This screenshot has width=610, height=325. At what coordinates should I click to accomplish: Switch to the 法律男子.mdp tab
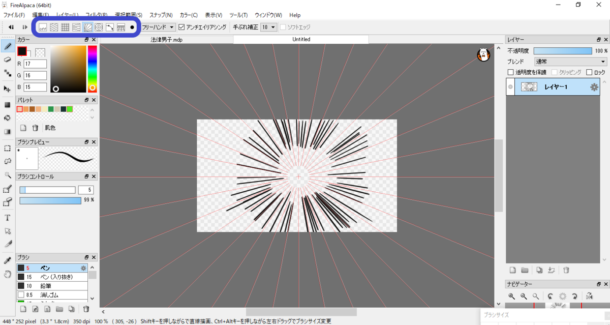tap(167, 39)
